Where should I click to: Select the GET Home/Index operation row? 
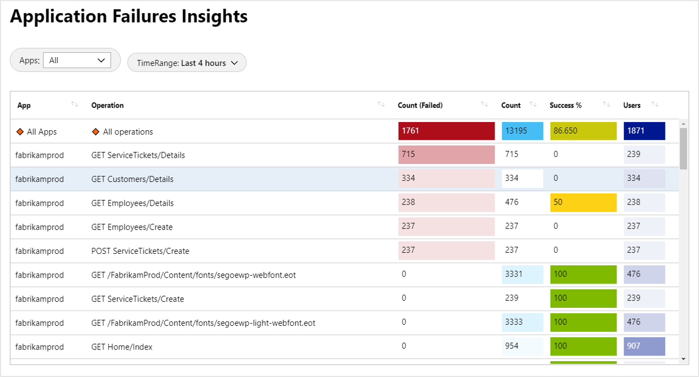[x=122, y=347]
